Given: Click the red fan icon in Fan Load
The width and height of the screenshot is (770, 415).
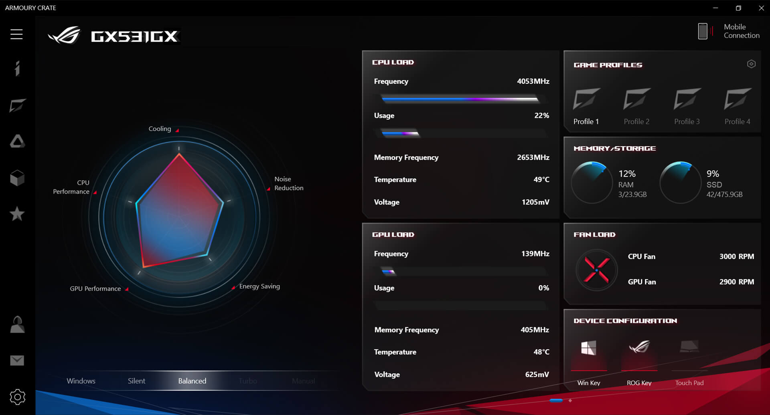Looking at the screenshot, I should point(596,270).
